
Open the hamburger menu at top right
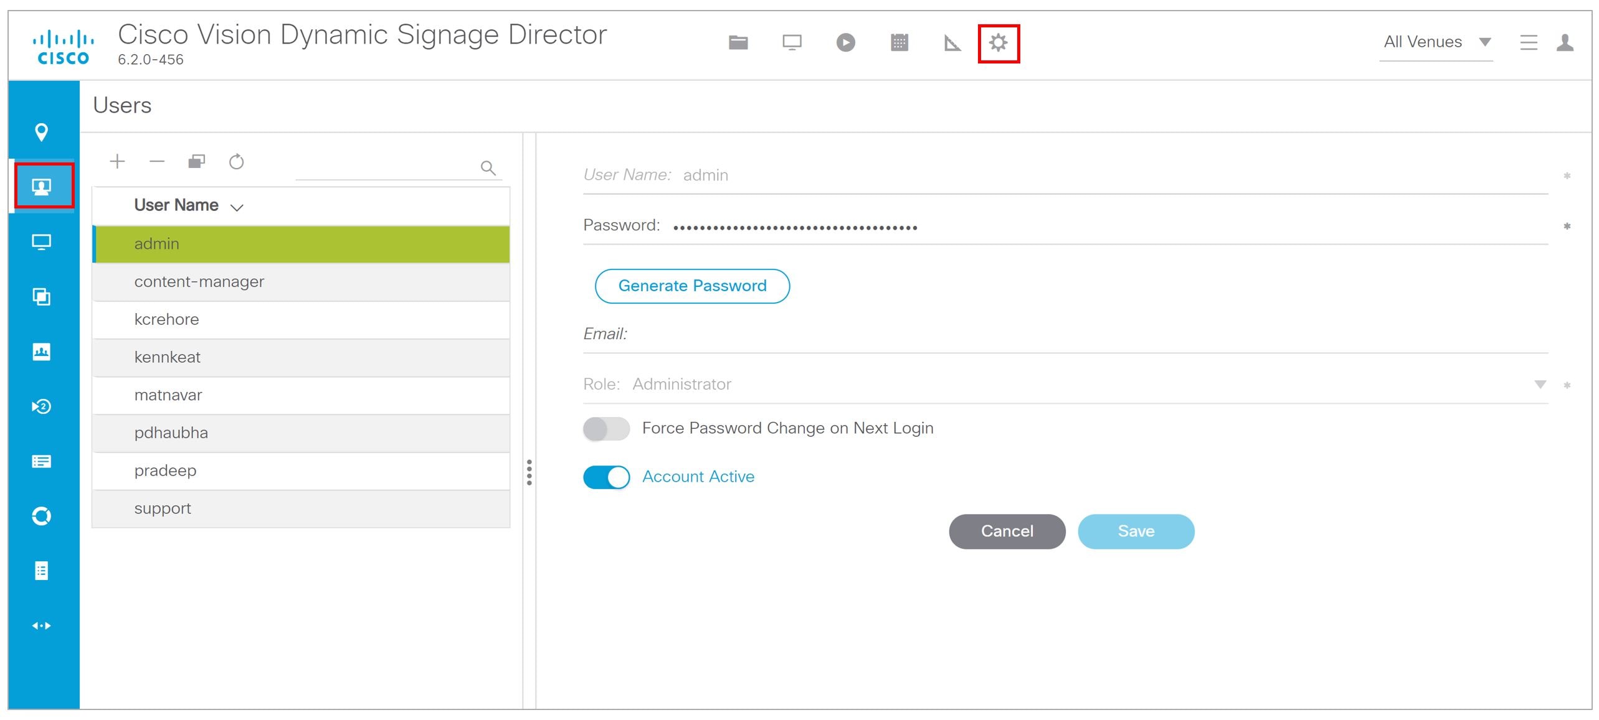click(1529, 42)
